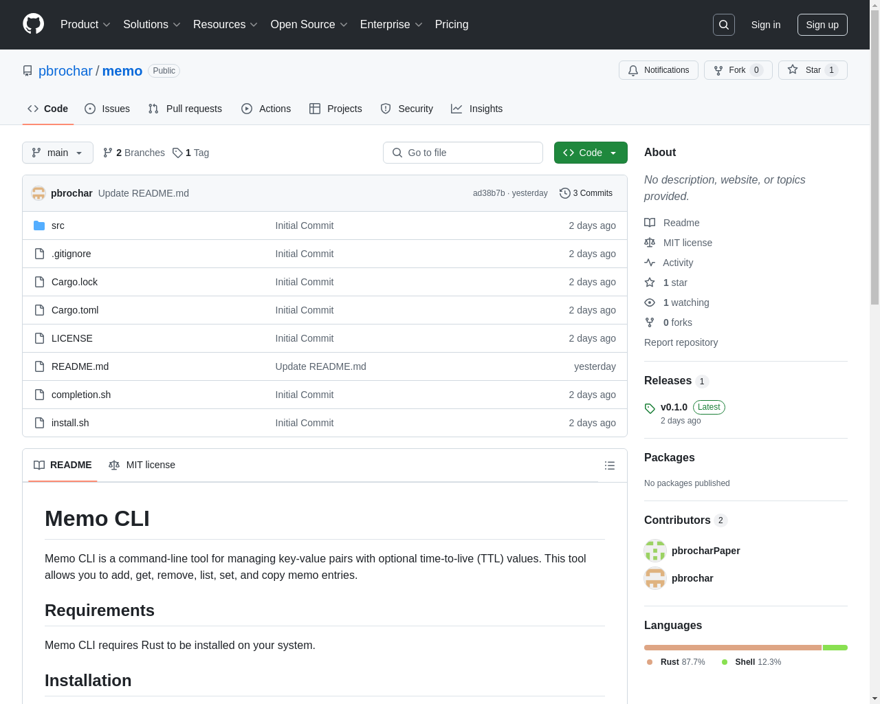Screen dimensions: 880x704
Task: Click the file icon beside Cargo.lock
Action: click(39, 282)
